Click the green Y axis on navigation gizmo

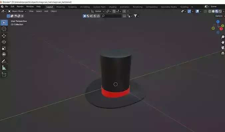(x=223, y=26)
